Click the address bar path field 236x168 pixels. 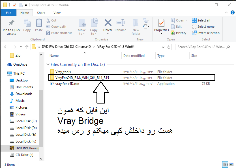coord(98,47)
